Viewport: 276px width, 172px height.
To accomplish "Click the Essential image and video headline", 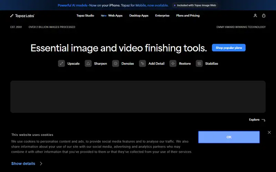I will (x=119, y=48).
